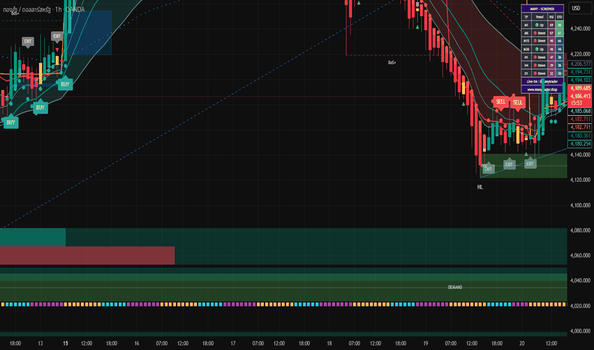Open the www.manytrader.shop link in screener

pyautogui.click(x=542, y=90)
